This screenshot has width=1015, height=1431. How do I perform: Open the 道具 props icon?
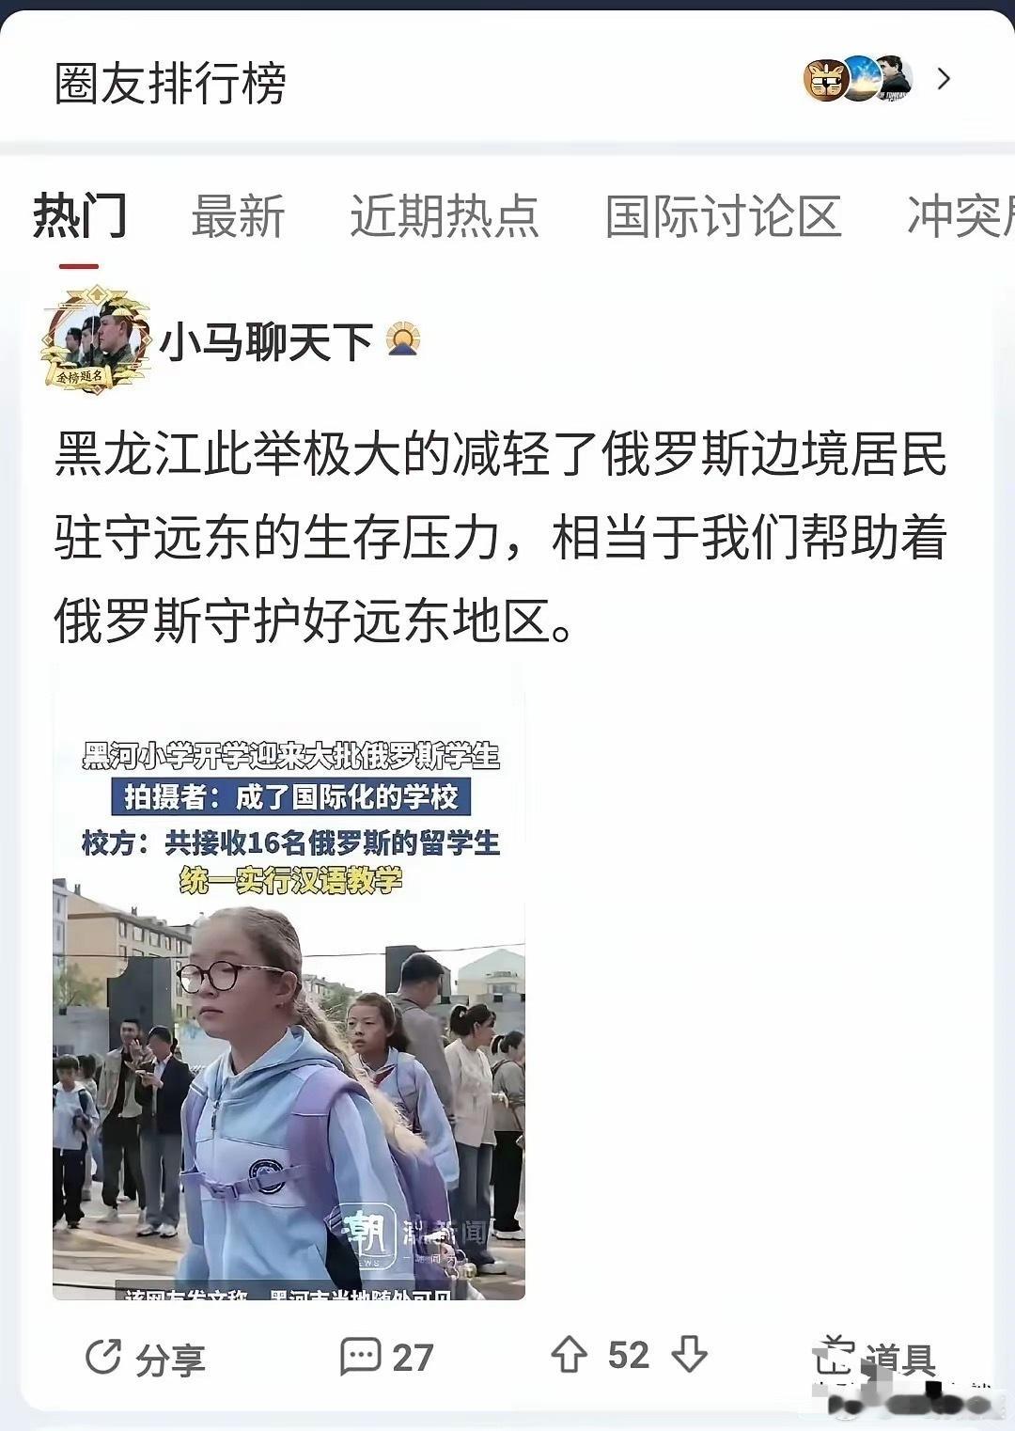(x=833, y=1355)
